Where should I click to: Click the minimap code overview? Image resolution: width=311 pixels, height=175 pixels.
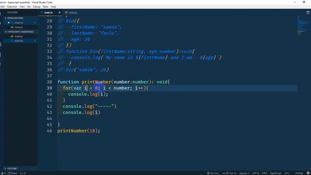[x=303, y=26]
